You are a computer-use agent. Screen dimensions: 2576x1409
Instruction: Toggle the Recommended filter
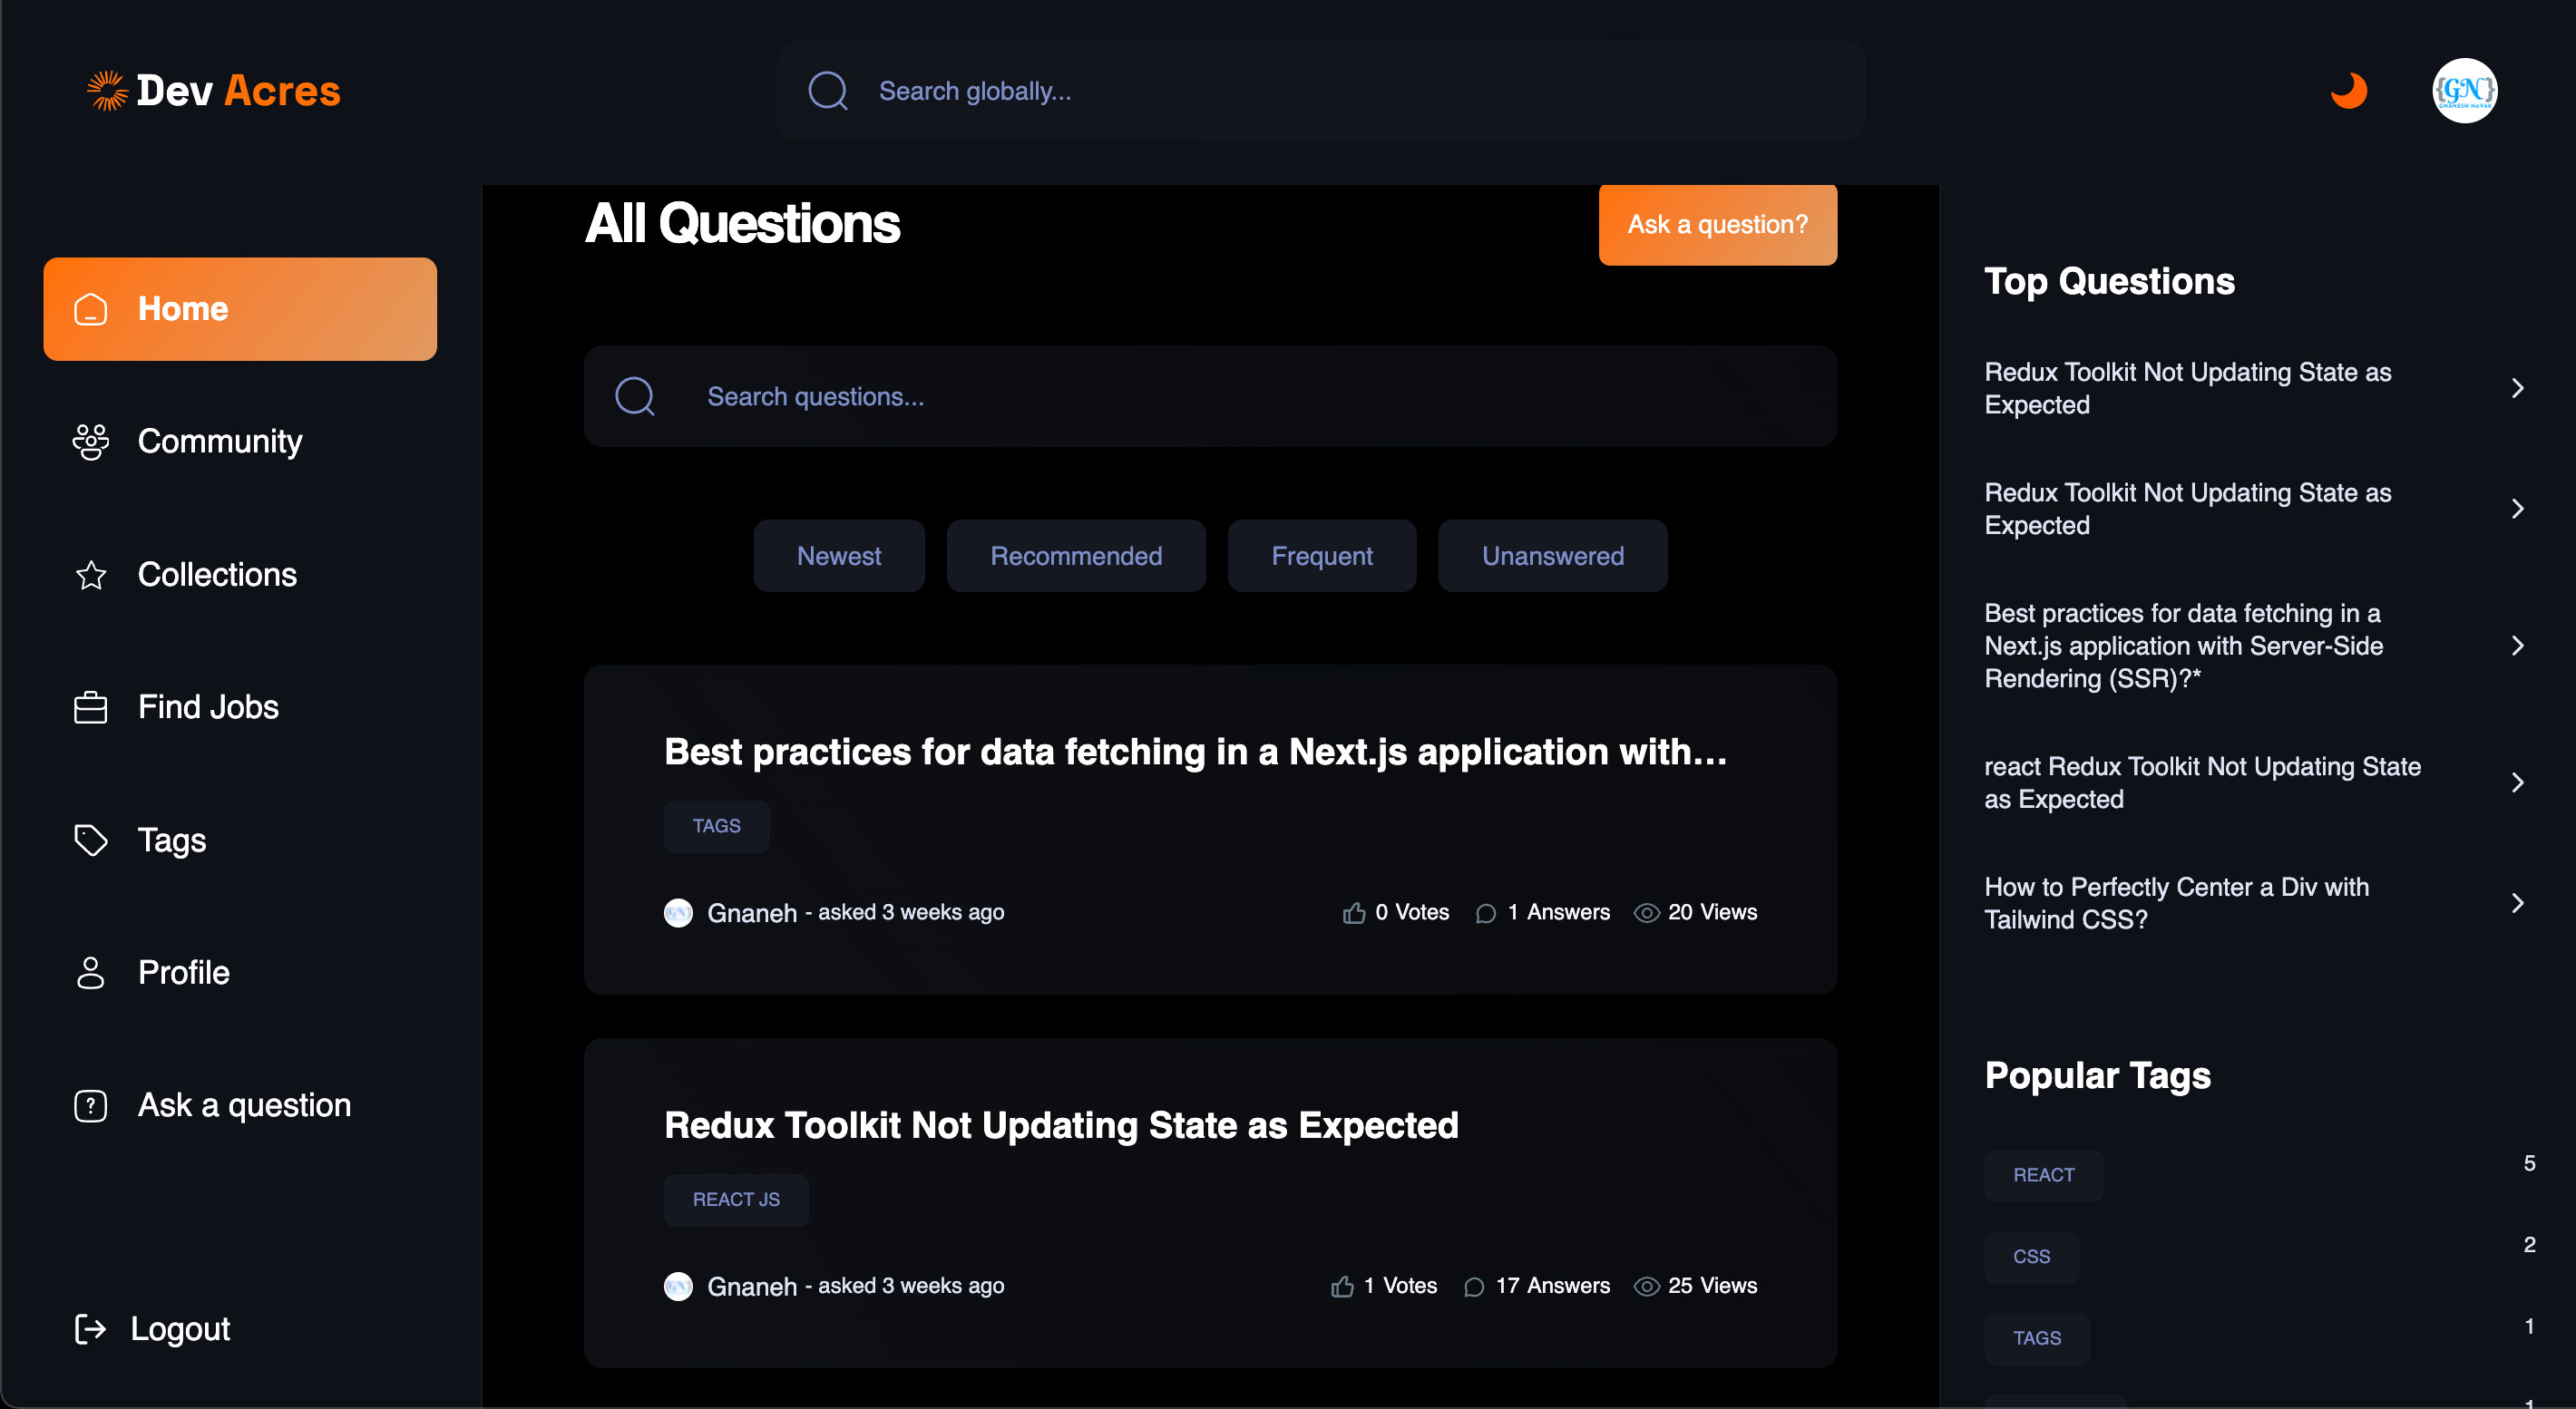(1076, 556)
